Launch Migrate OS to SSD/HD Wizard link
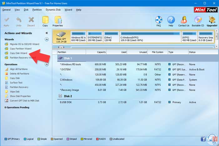This screenshot has width=219, height=146. pos(25,44)
